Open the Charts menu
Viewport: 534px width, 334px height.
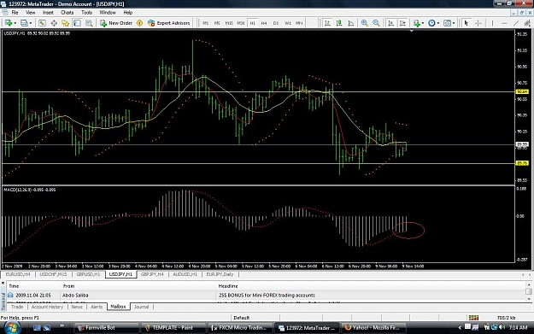click(x=67, y=13)
